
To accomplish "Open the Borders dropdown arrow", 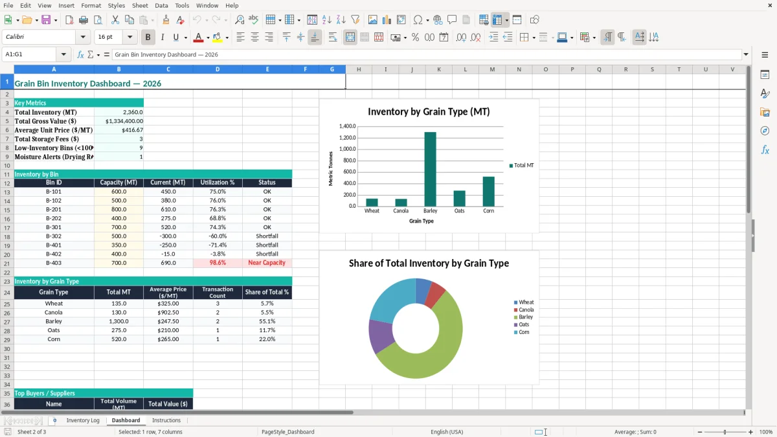I will click(534, 38).
